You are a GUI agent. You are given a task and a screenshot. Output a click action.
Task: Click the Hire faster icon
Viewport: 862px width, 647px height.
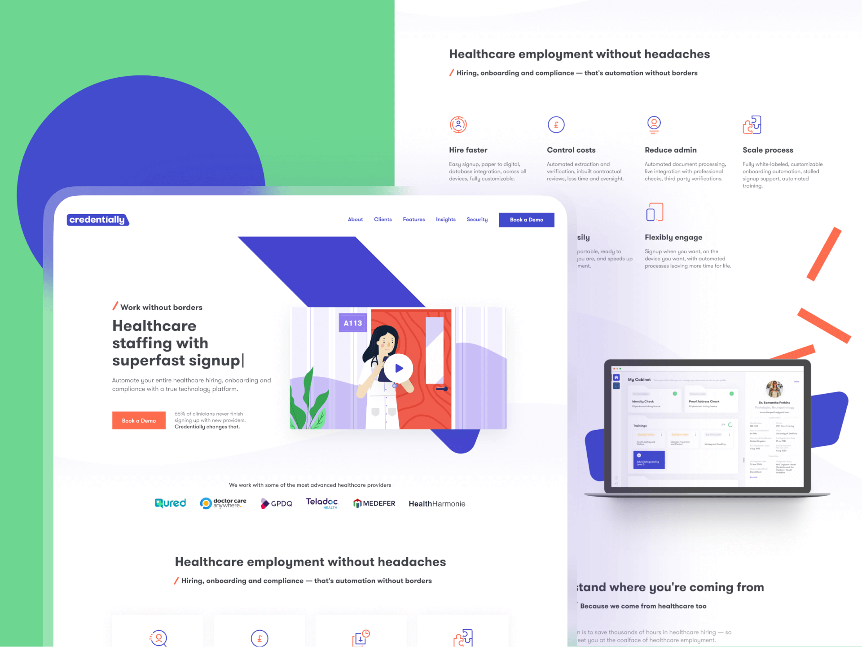pyautogui.click(x=458, y=126)
